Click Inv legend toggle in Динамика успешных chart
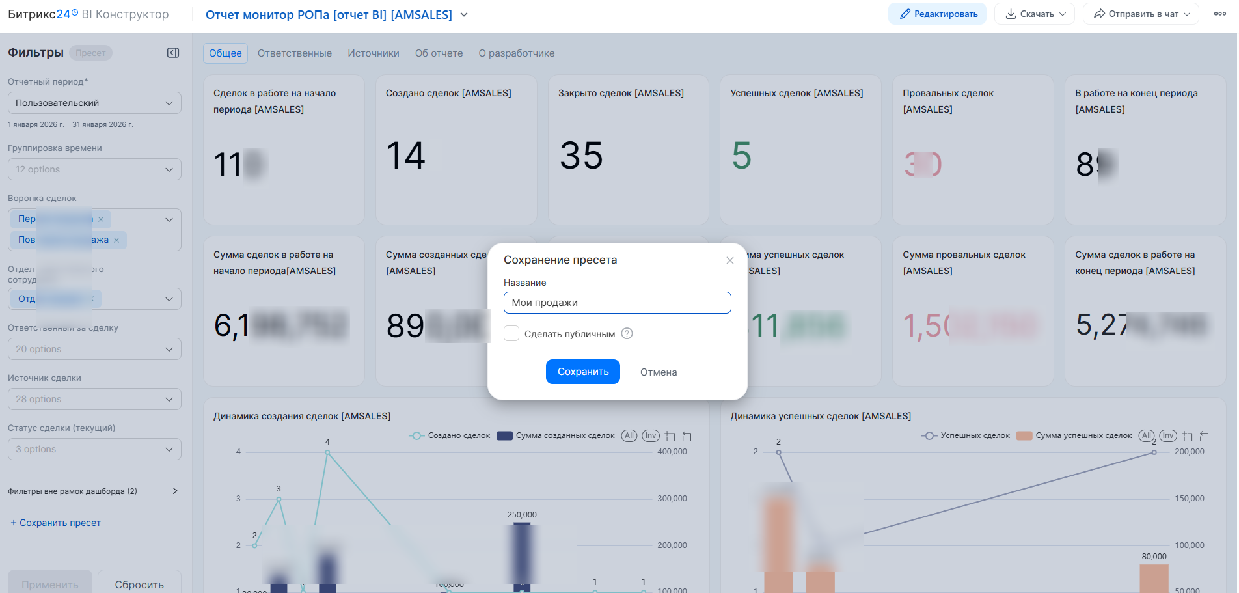The image size is (1239, 593). [x=1167, y=436]
